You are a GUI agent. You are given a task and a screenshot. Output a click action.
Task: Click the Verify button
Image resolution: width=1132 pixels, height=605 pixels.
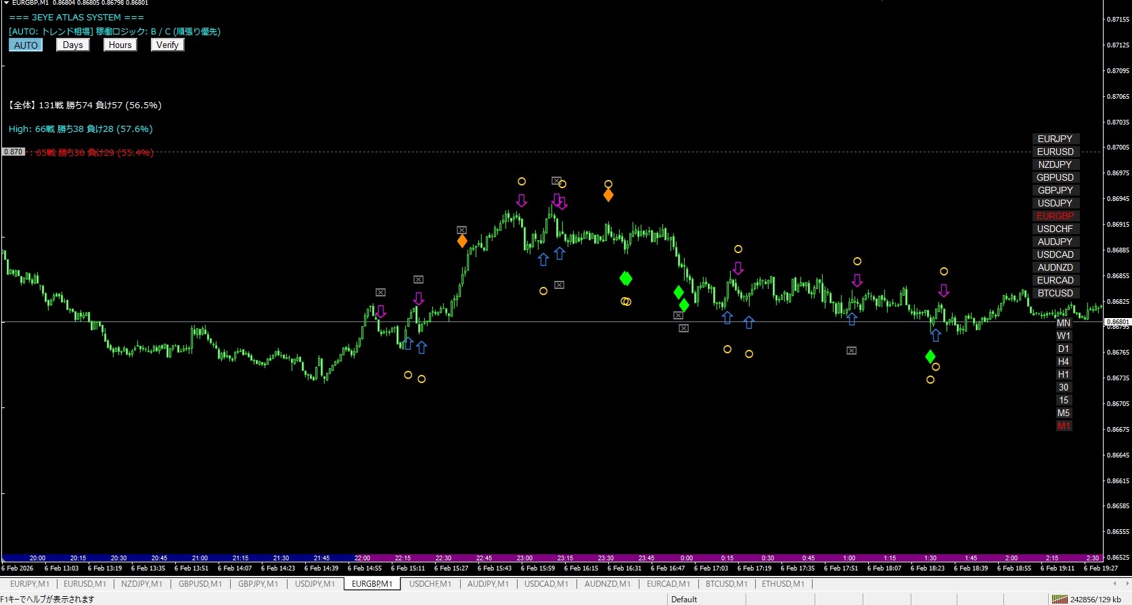(167, 45)
